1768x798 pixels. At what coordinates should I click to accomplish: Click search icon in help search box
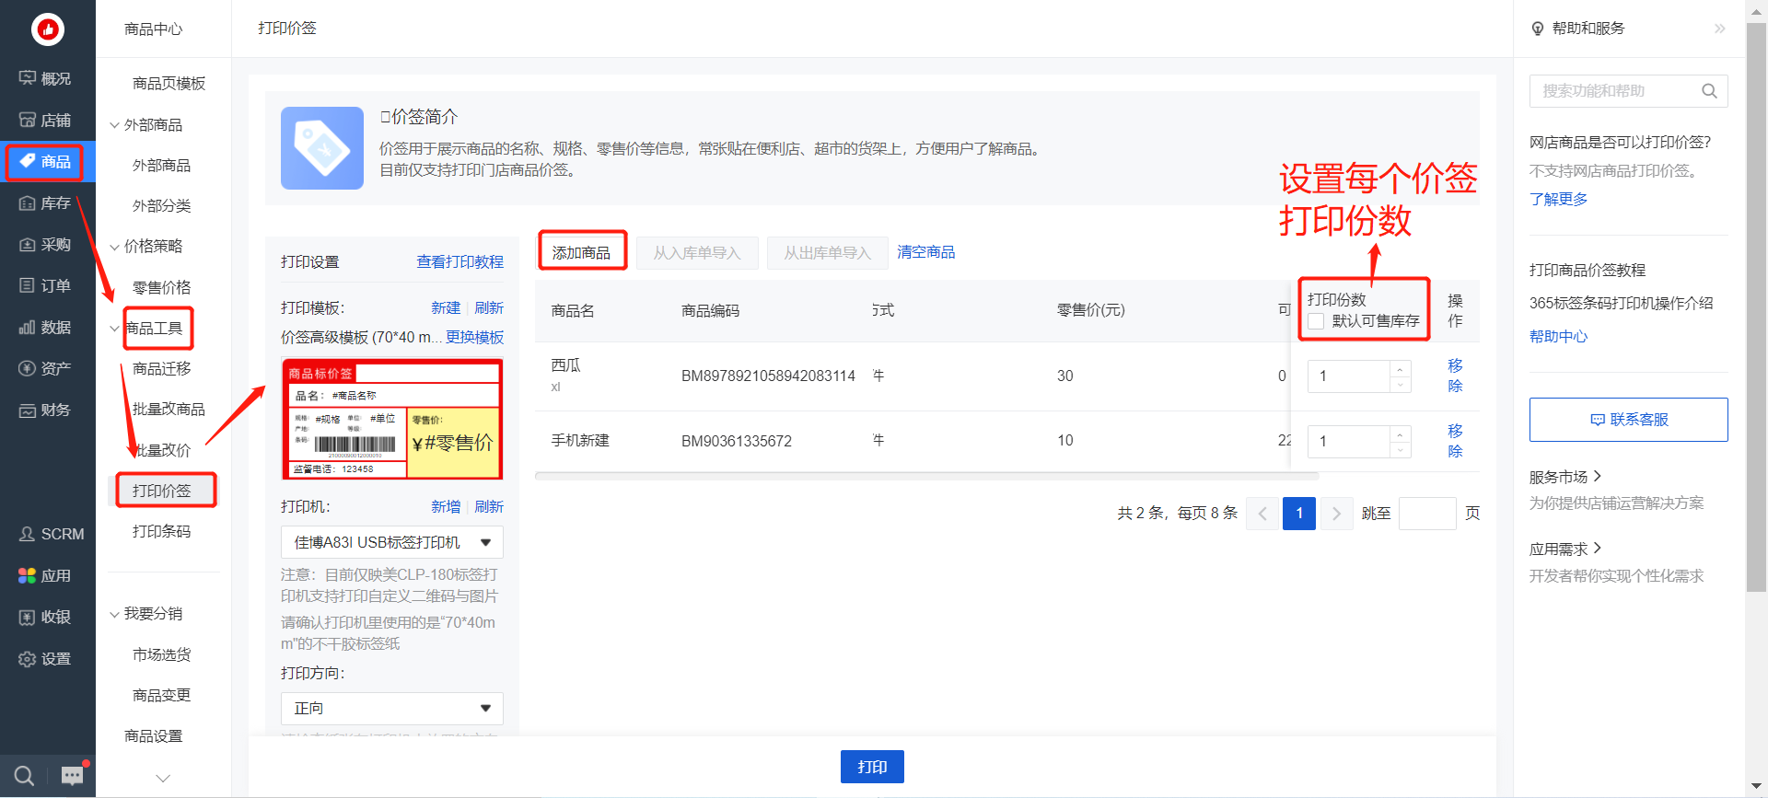point(1709,91)
